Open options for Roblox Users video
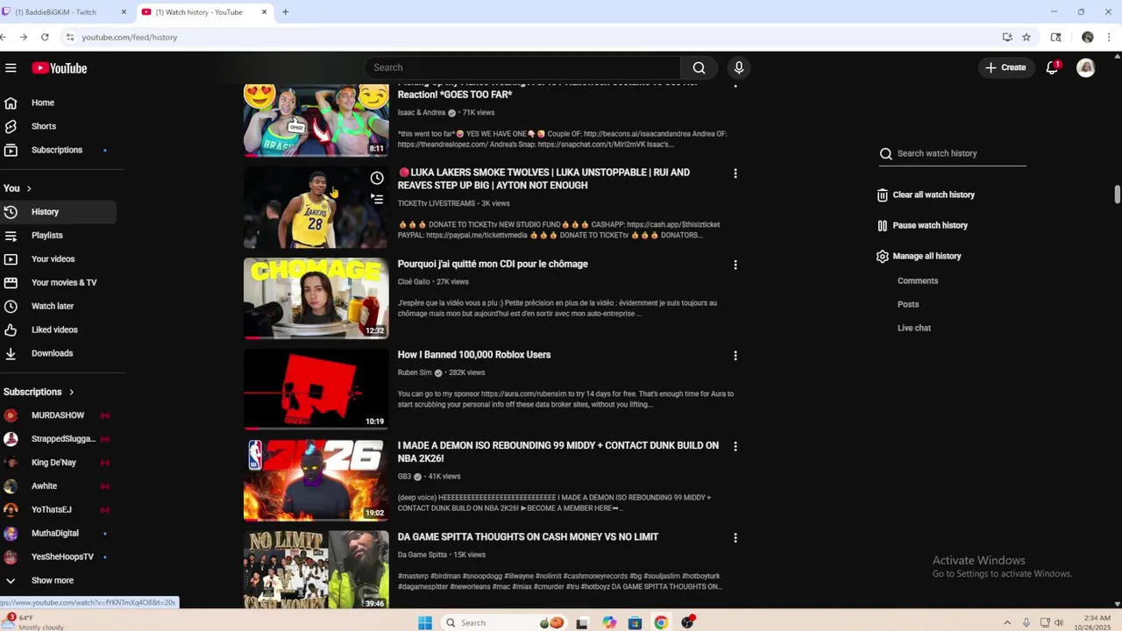 (735, 356)
